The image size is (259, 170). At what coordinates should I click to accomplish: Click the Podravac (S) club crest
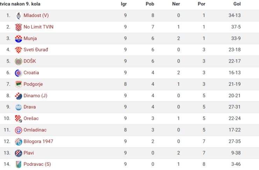tap(19, 164)
